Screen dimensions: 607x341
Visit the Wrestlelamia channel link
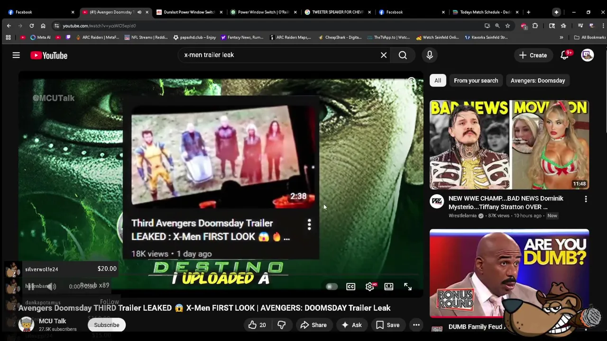[x=462, y=216]
